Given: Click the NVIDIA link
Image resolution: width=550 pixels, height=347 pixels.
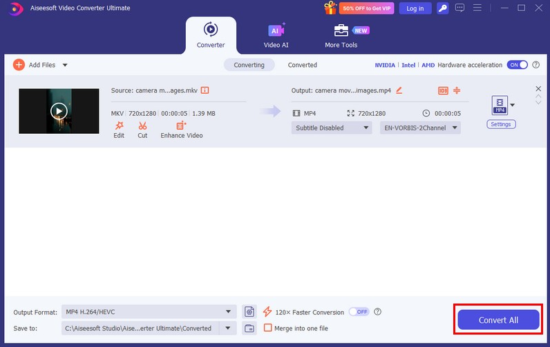Looking at the screenshot, I should pos(385,65).
